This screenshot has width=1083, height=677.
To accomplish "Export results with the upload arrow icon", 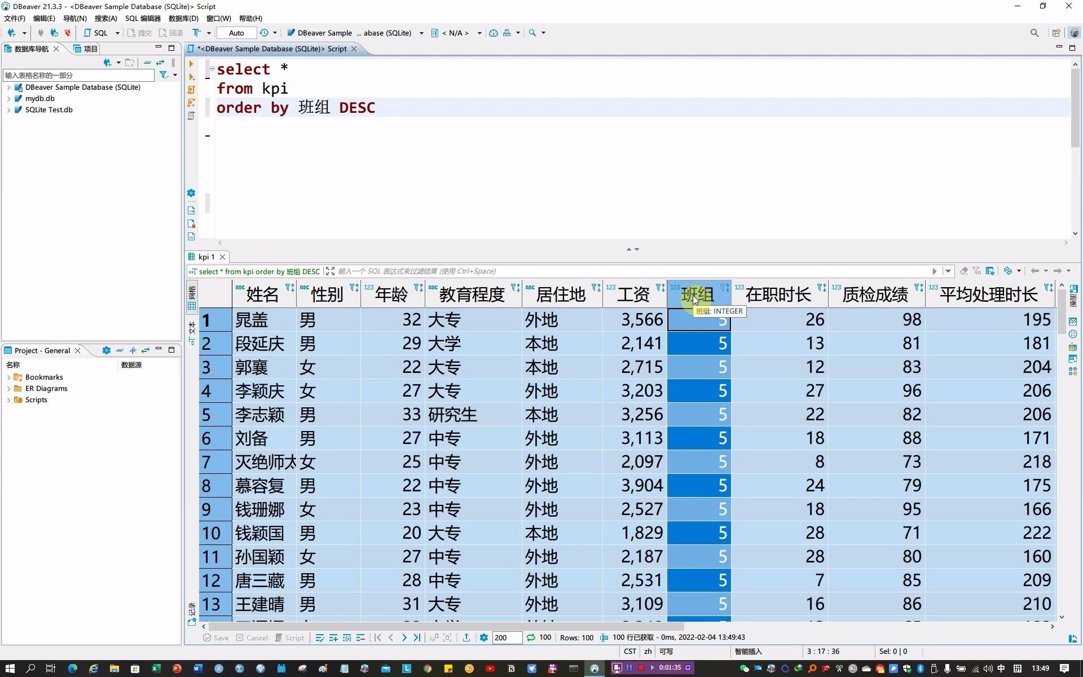I will click(x=466, y=638).
